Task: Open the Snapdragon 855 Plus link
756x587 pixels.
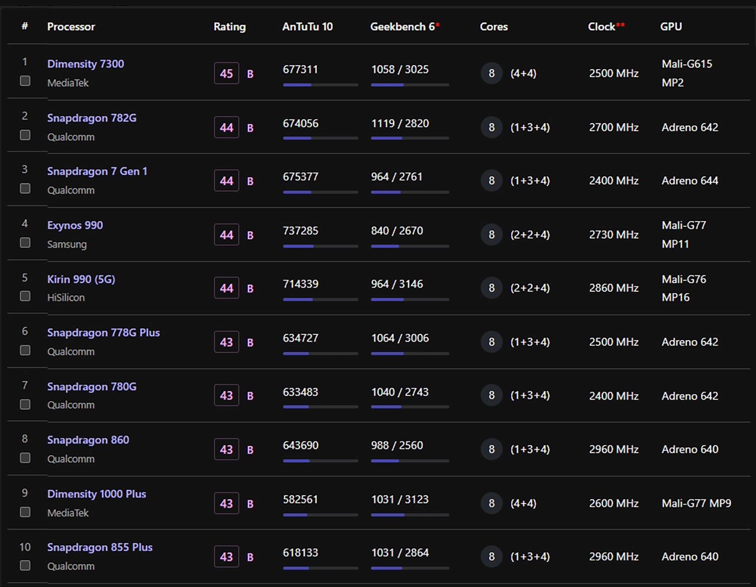Action: pyautogui.click(x=100, y=547)
